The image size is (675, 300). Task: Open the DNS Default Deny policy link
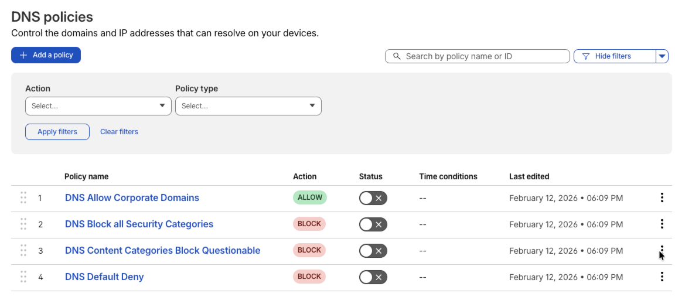coord(104,277)
